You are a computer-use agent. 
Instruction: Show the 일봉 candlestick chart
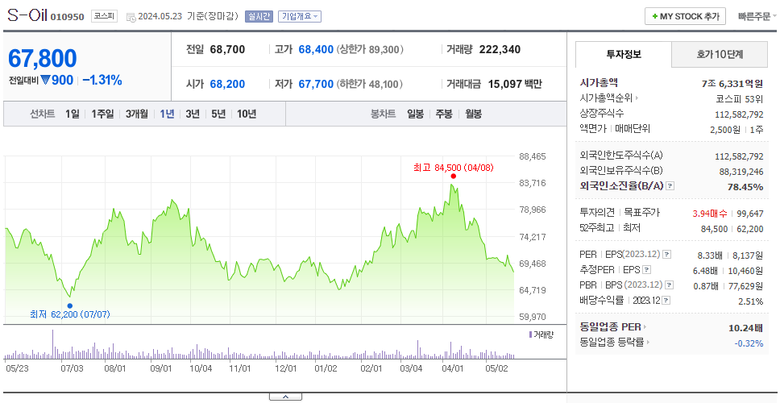(x=415, y=114)
